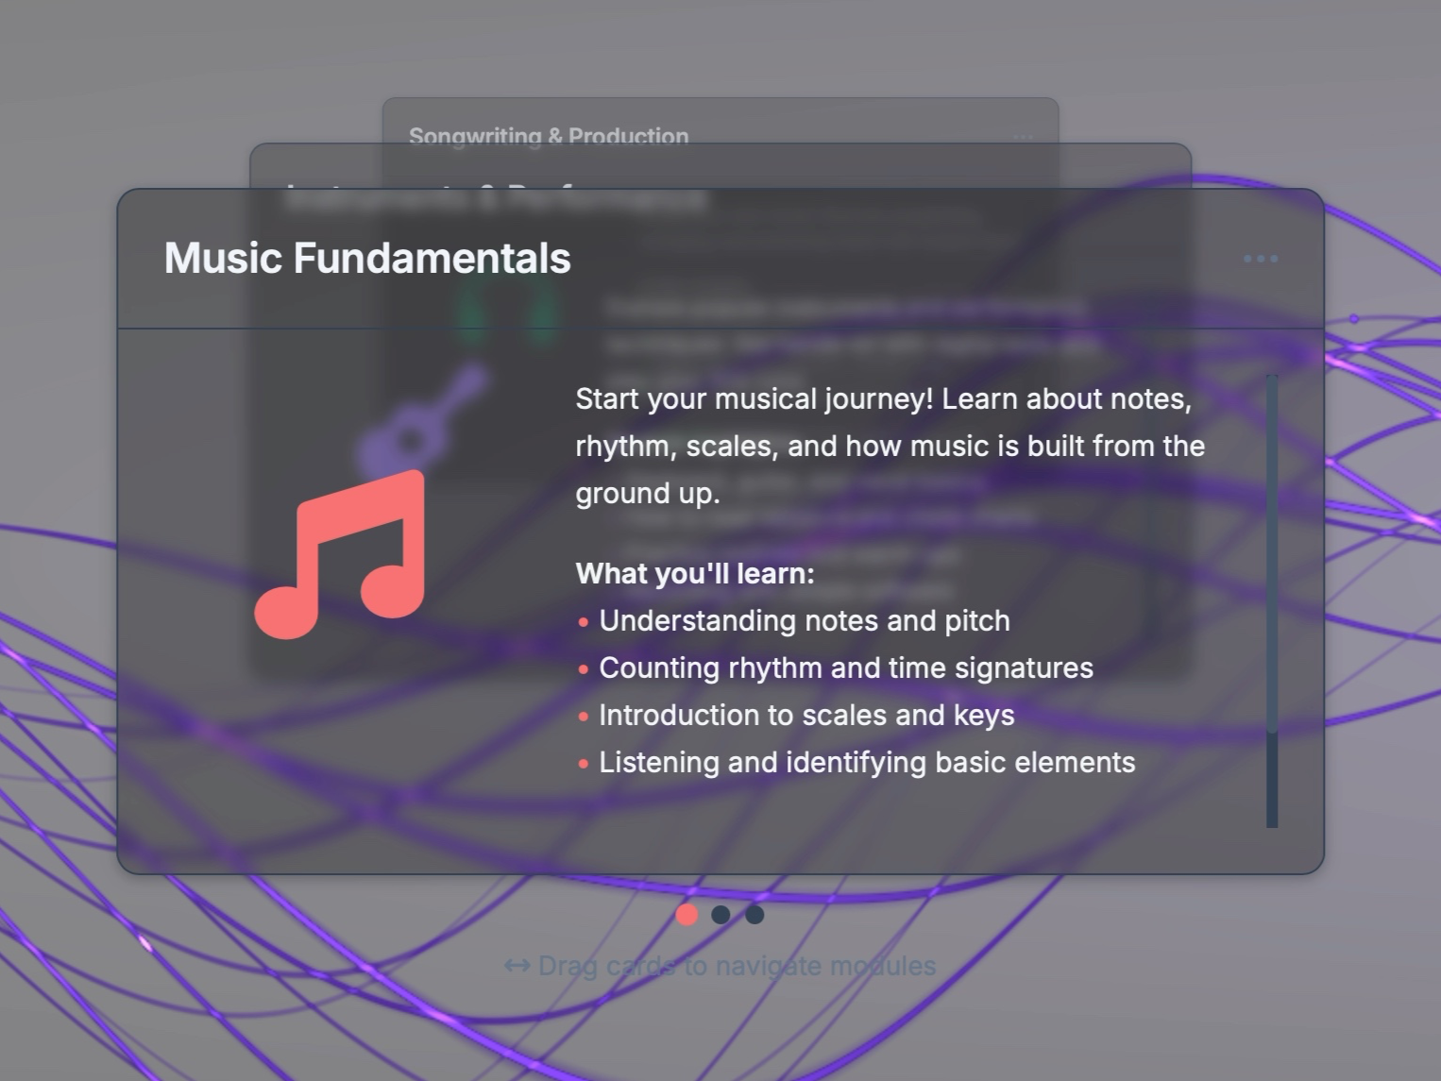Select the second pagination dot
This screenshot has width=1441, height=1081.
pyautogui.click(x=720, y=915)
